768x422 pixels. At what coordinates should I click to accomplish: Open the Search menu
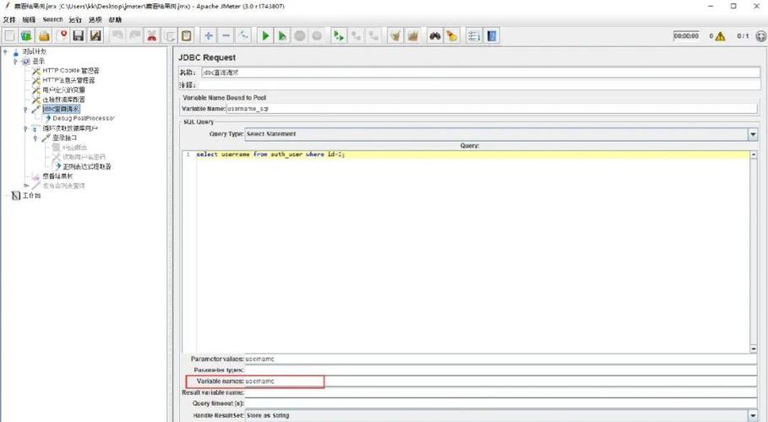(x=52, y=19)
